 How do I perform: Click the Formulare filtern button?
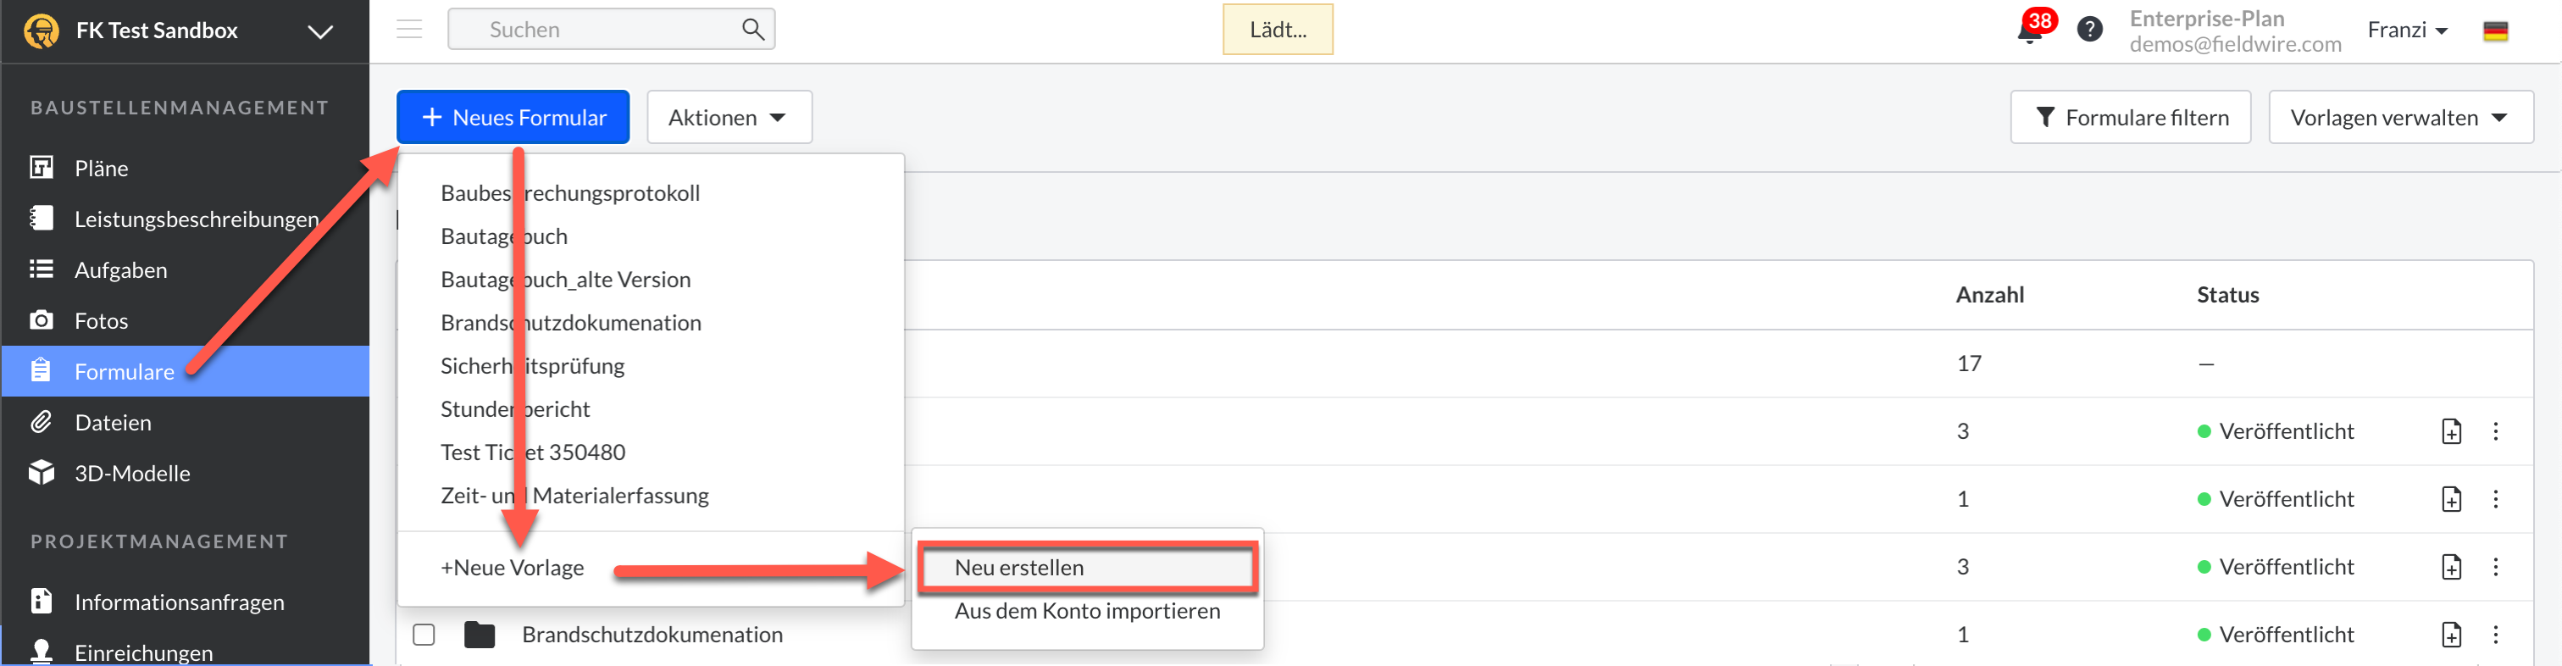point(2129,117)
